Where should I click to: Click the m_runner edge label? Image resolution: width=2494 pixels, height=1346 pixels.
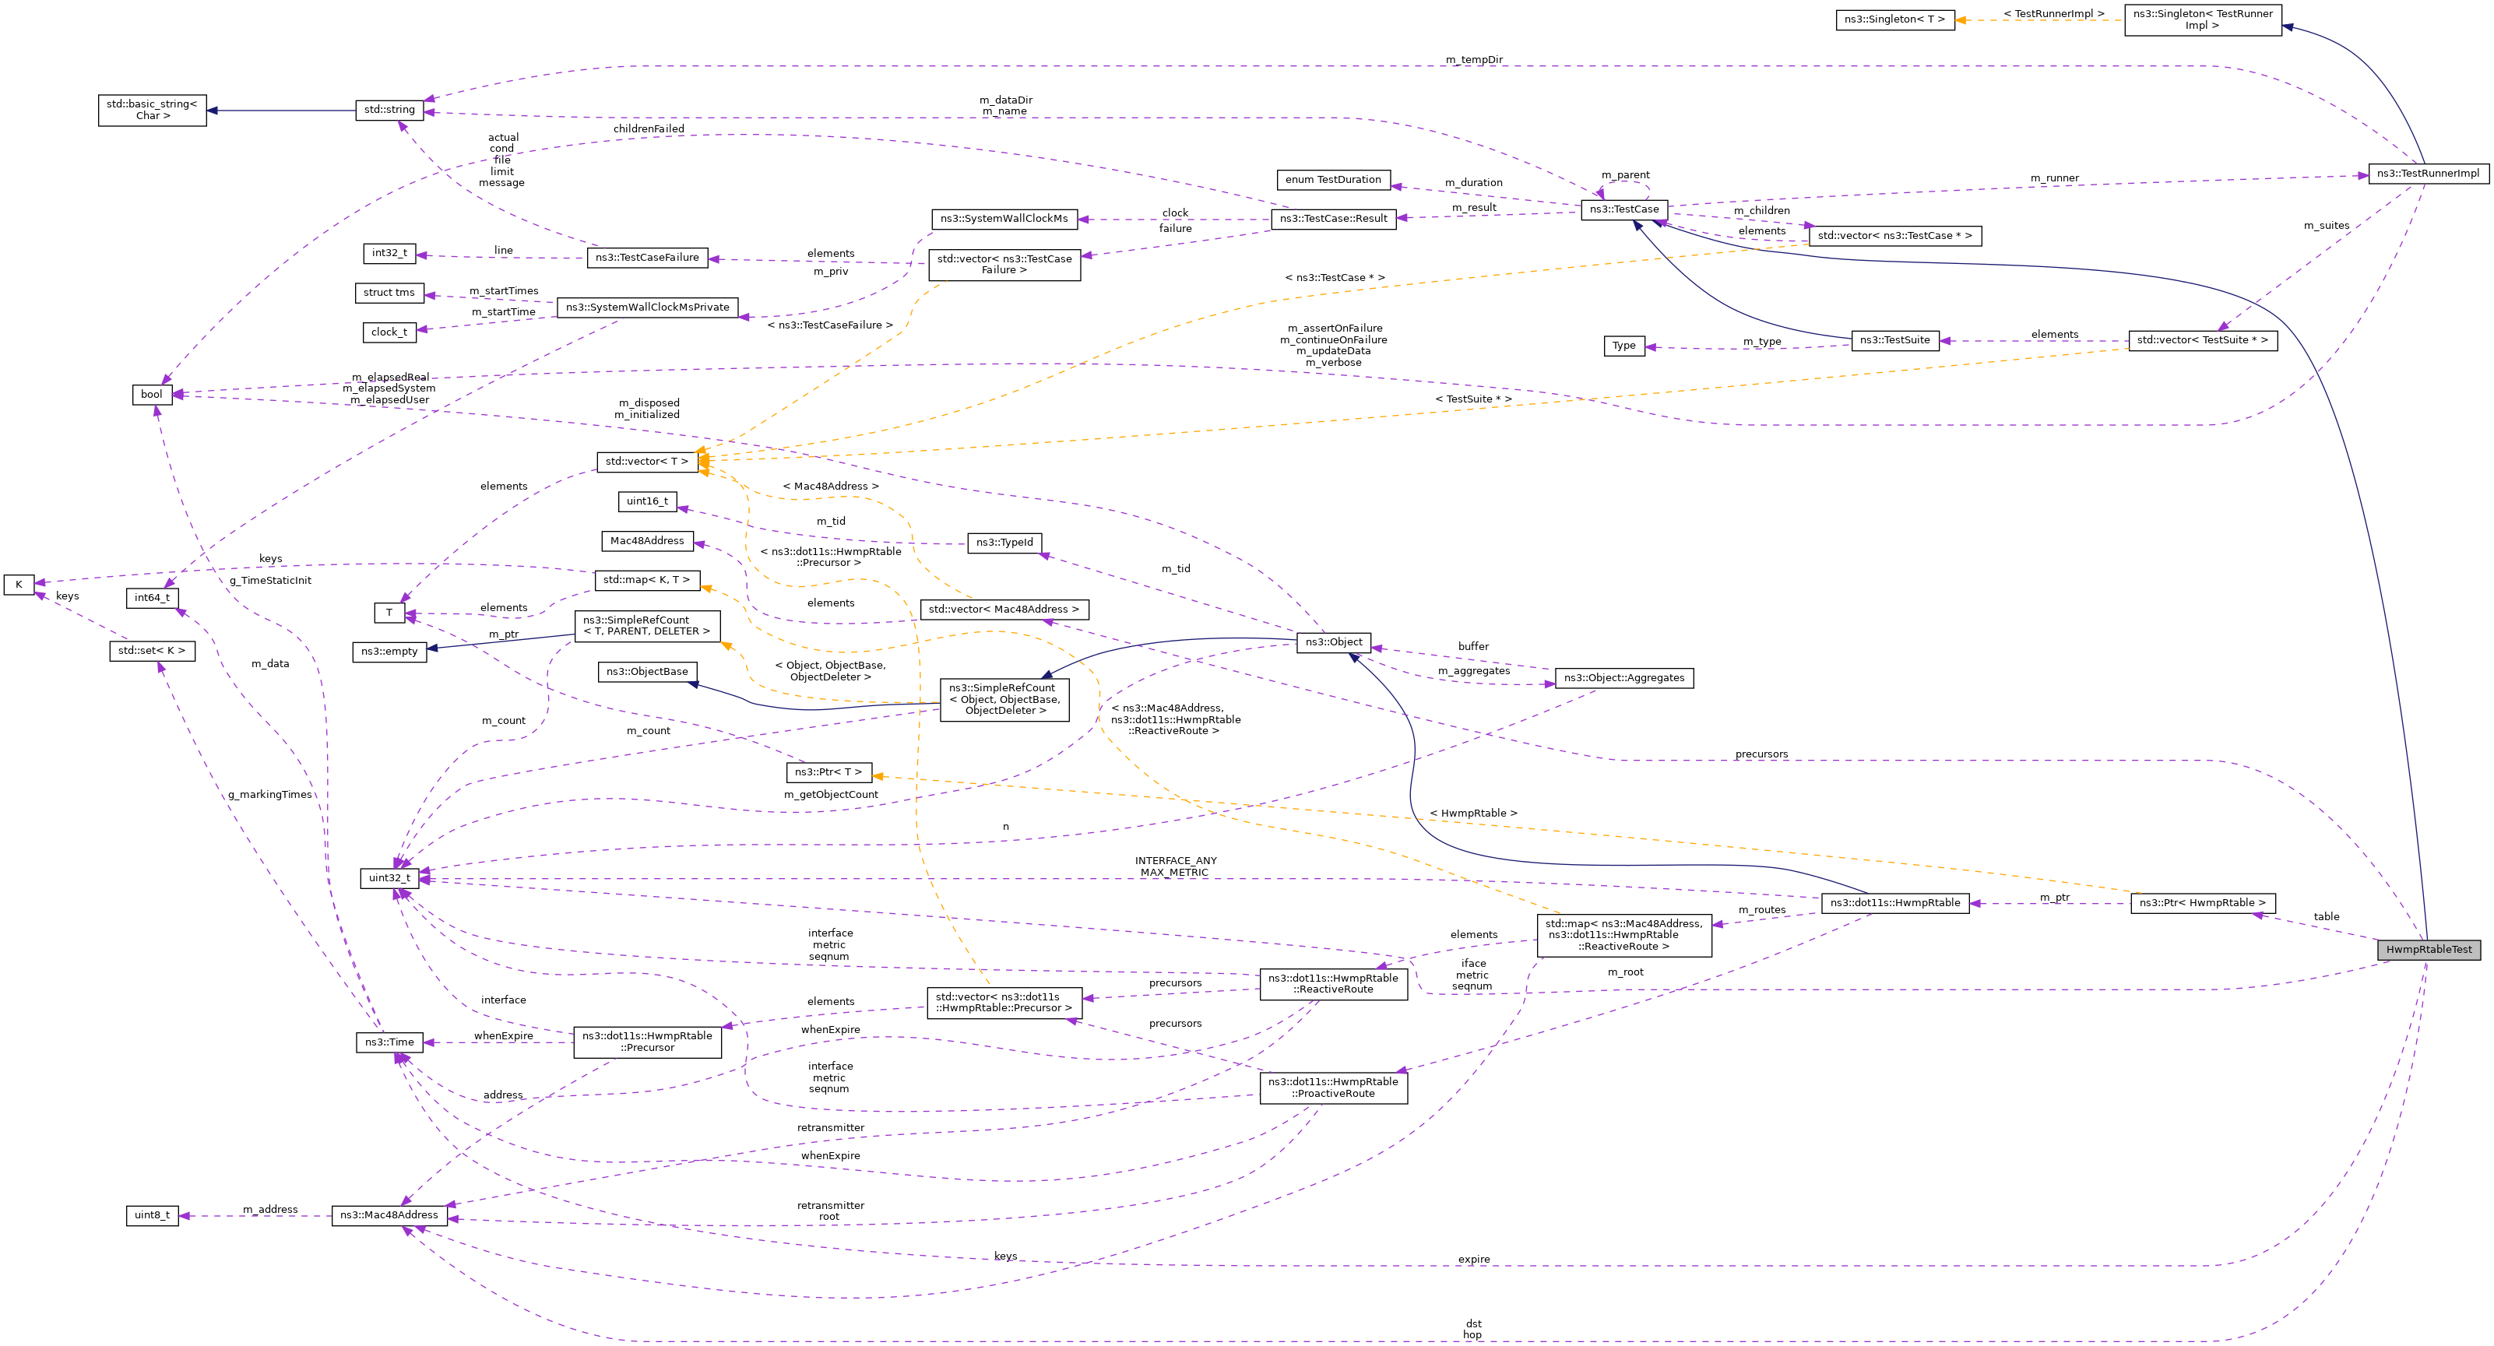2054,178
